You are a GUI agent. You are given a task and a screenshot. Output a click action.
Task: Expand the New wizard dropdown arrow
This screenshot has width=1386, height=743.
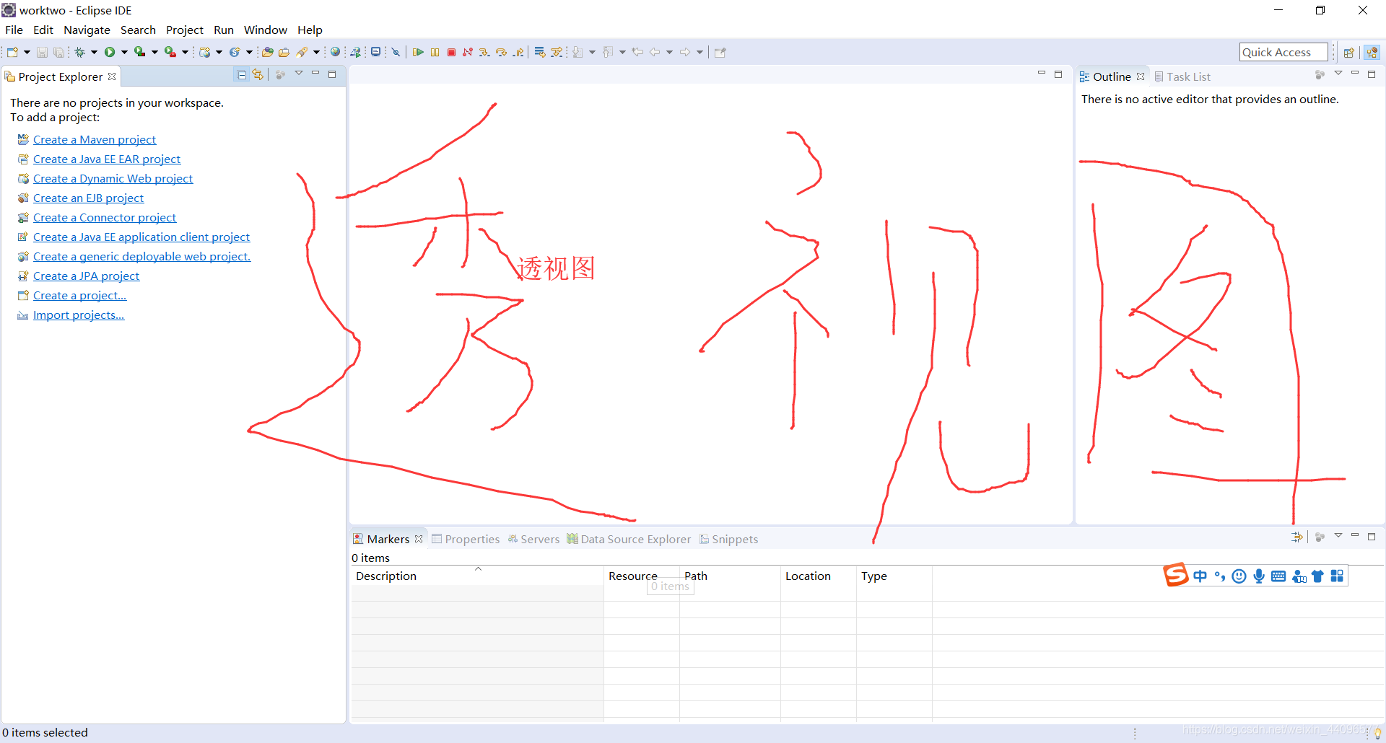pyautogui.click(x=27, y=52)
